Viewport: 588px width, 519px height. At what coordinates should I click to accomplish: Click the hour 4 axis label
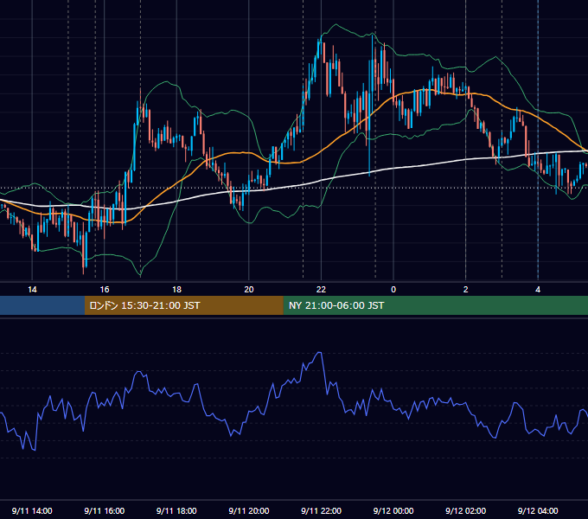(538, 290)
